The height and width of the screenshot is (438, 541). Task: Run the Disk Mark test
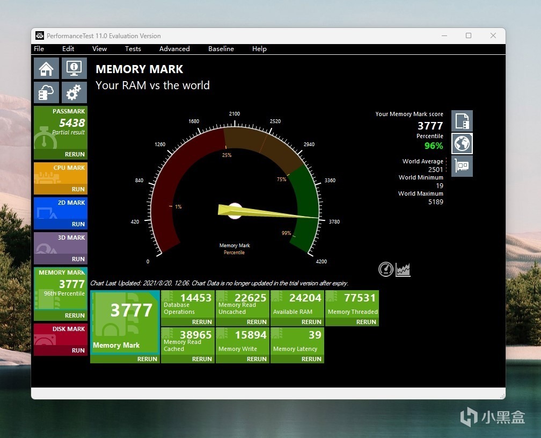(78, 350)
